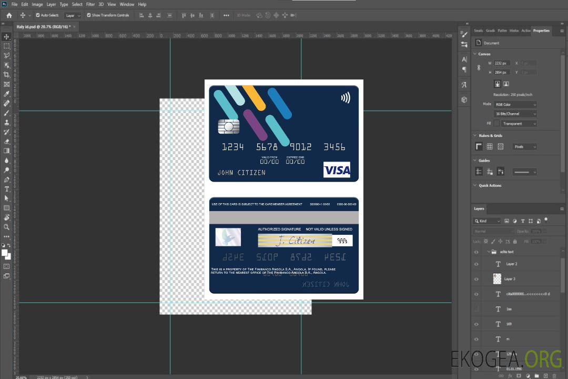Click the three-dots more options in options bar

[226, 15]
